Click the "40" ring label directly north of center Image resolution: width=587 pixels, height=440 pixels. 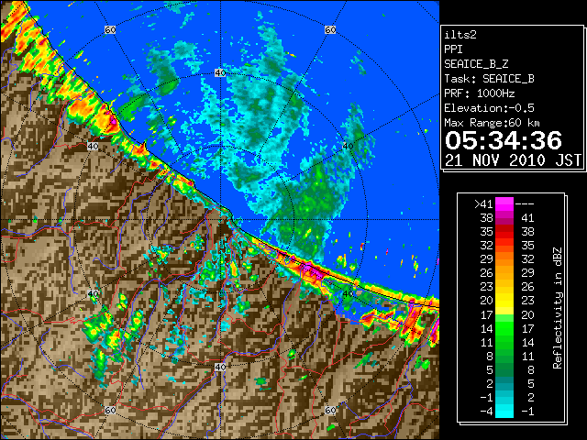[x=220, y=72]
